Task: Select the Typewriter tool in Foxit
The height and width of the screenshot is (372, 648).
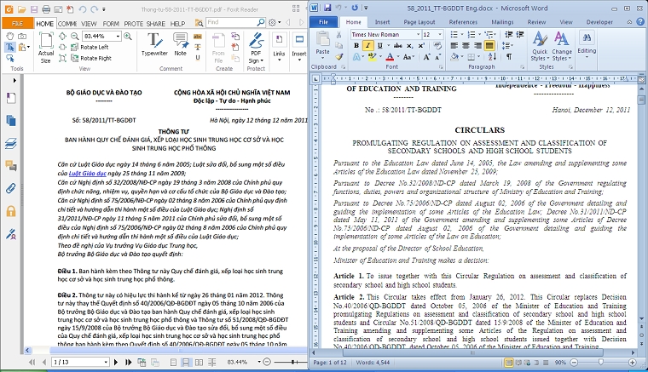Action: pyautogui.click(x=154, y=44)
